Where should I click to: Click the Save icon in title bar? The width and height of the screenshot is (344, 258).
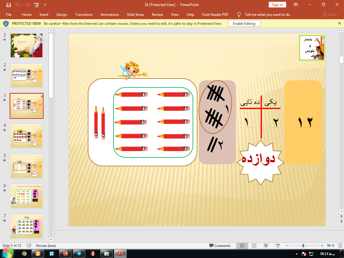[9, 5]
